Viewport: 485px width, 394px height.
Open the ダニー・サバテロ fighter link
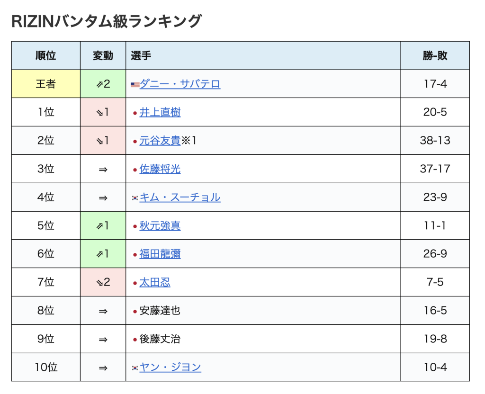[x=180, y=84]
